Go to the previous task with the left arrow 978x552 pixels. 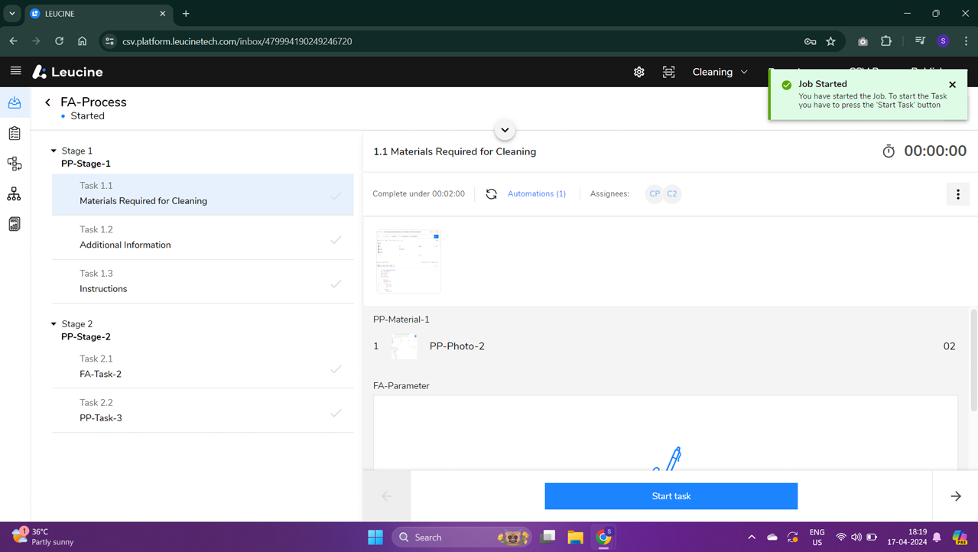click(387, 496)
